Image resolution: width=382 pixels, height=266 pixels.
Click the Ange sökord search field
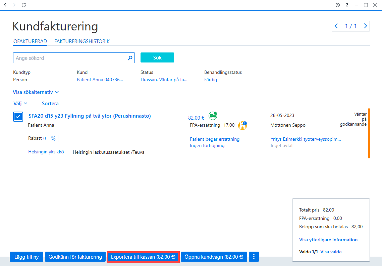(x=74, y=58)
